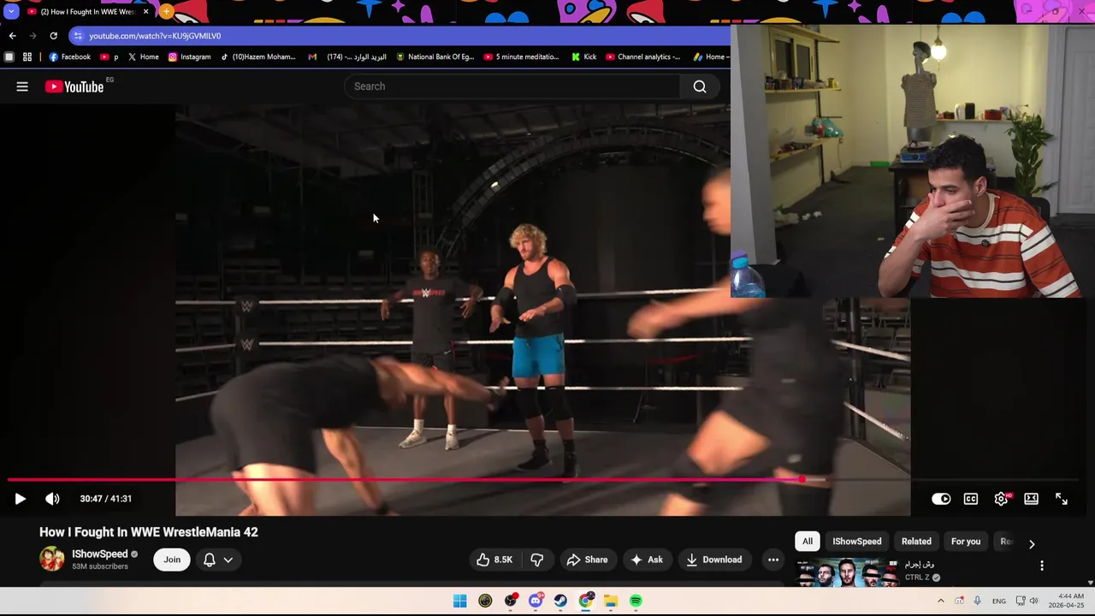Go to YouTube home via the logo

click(x=74, y=86)
